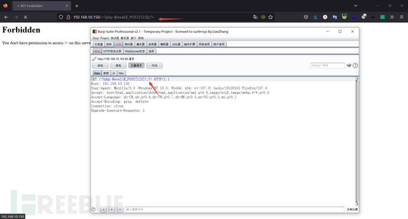Switch to the 重发器 main tab
Screen dimensions: 408x219
pos(141,44)
